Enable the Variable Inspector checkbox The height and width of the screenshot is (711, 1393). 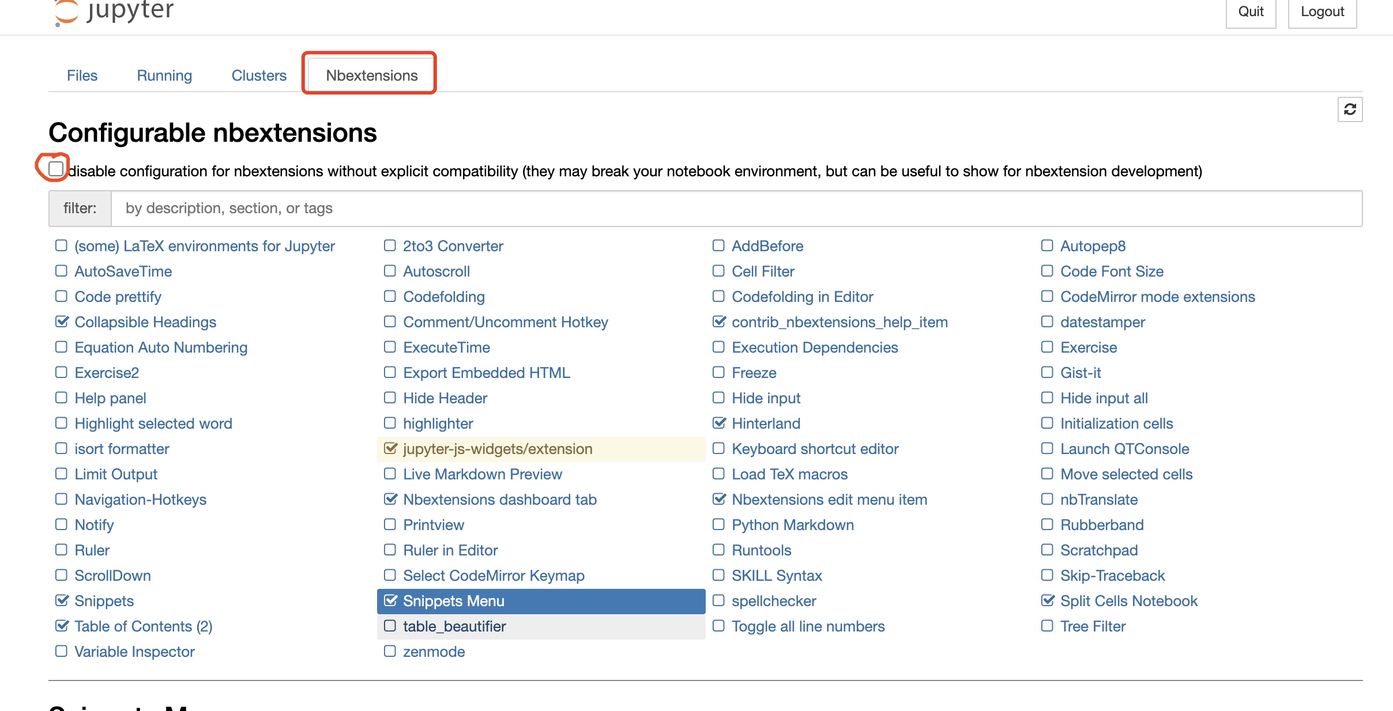click(61, 651)
